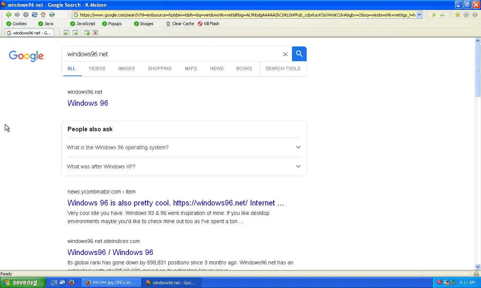Open the "Windows 96" result link
Image resolution: width=481 pixels, height=288 pixels.
pos(88,103)
